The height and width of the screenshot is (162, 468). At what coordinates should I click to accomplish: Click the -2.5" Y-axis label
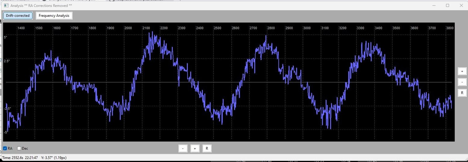point(7,109)
